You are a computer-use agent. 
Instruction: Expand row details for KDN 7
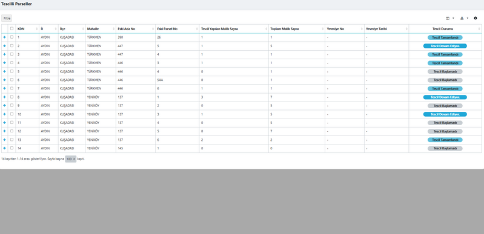4,88
